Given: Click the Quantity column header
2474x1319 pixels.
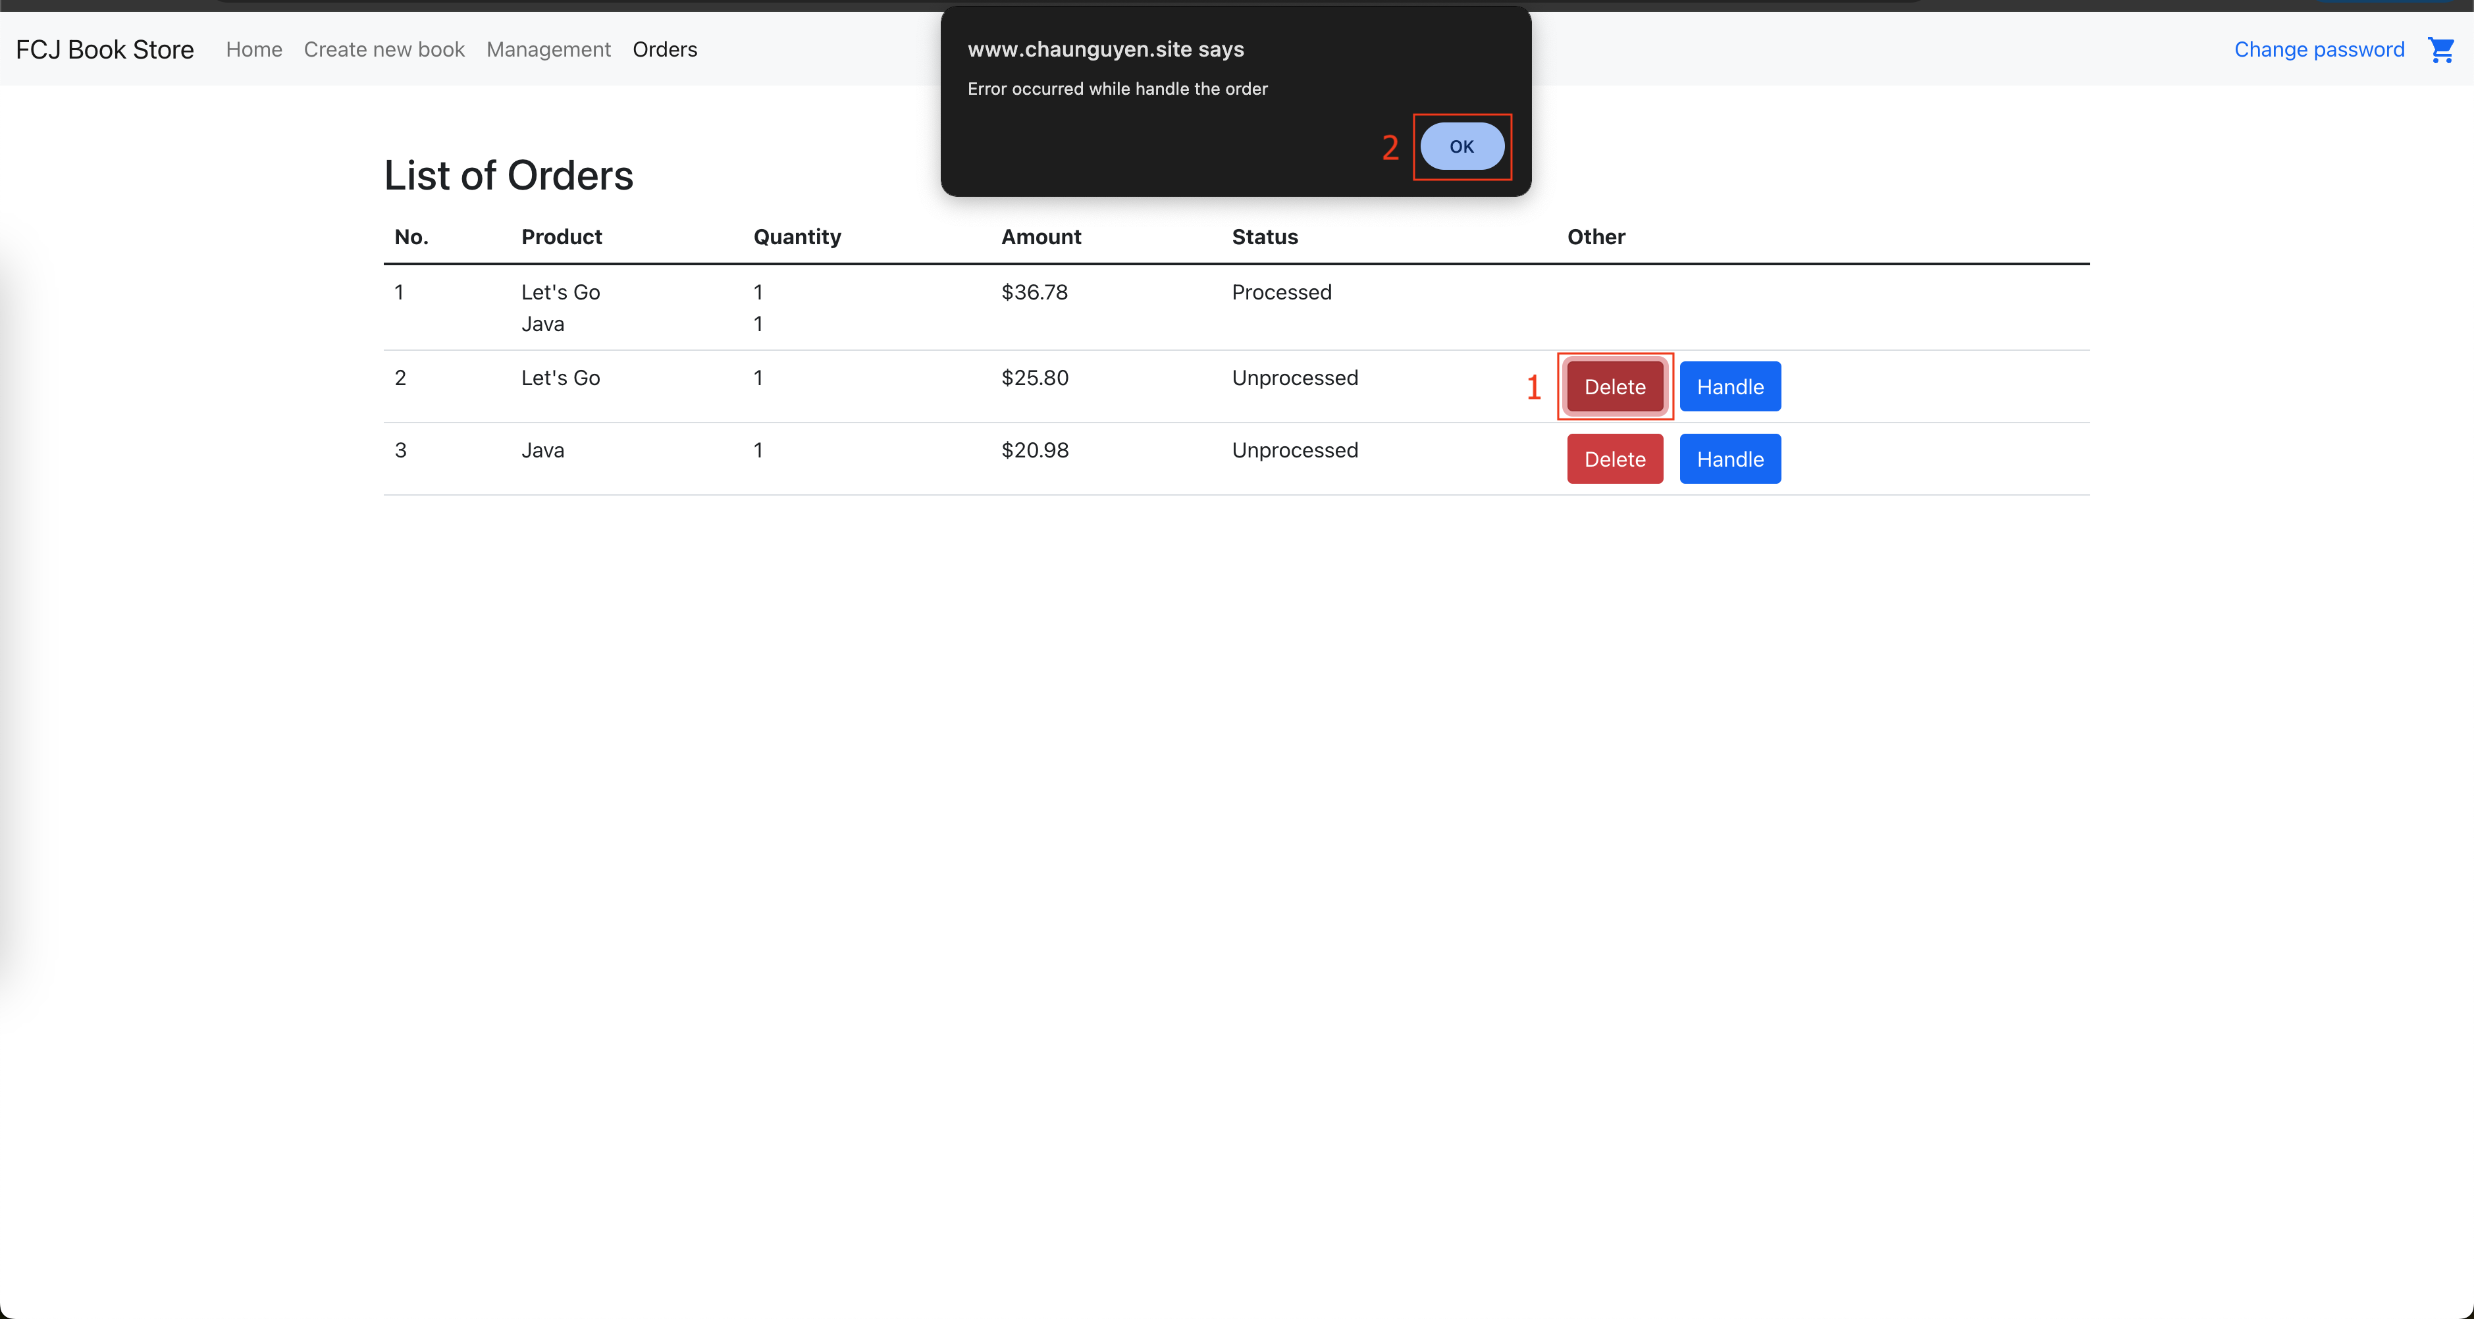Looking at the screenshot, I should pos(797,237).
